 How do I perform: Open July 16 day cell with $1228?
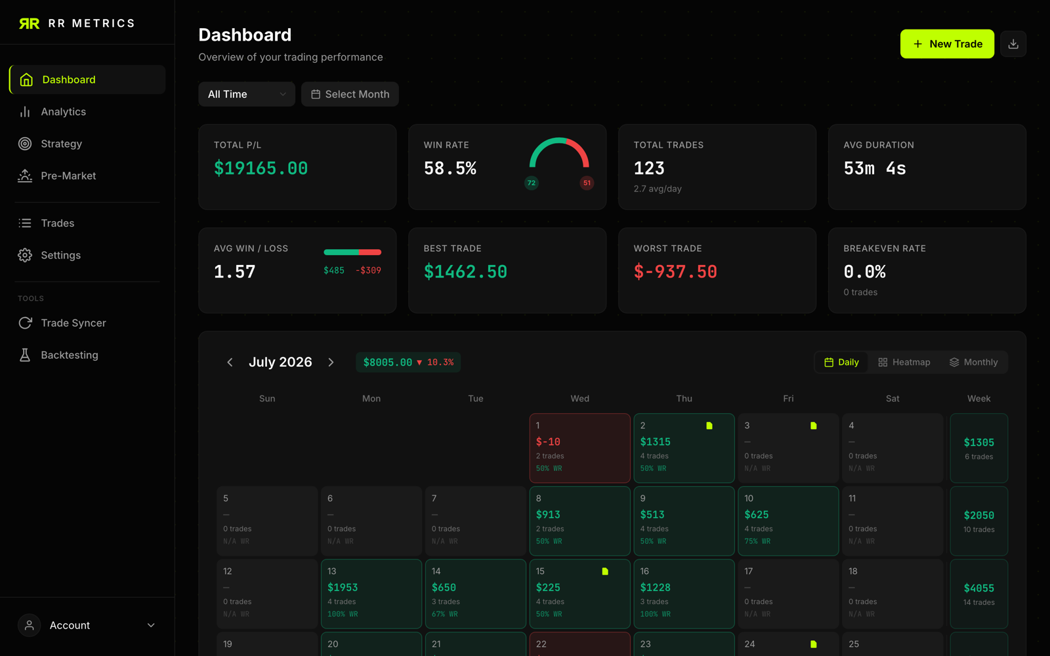[x=684, y=594]
